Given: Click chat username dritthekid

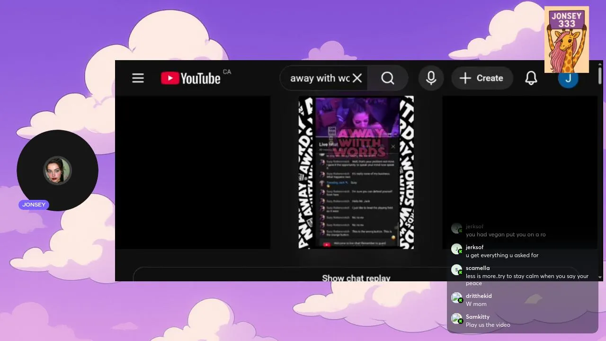Looking at the screenshot, I should (479, 296).
